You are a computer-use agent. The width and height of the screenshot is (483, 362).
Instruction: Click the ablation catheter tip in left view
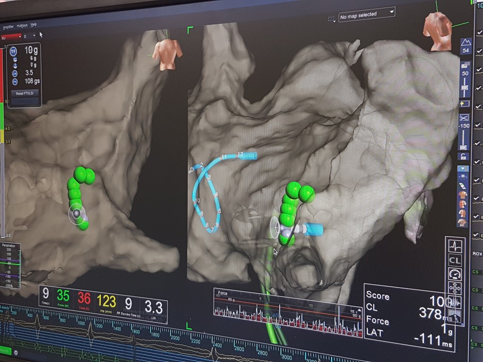pyautogui.click(x=76, y=213)
